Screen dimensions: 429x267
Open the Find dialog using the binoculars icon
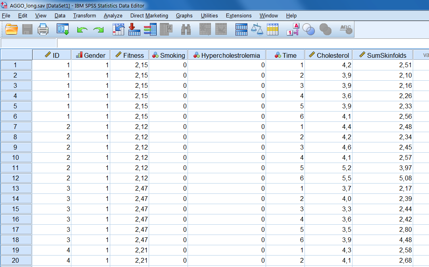(186, 29)
